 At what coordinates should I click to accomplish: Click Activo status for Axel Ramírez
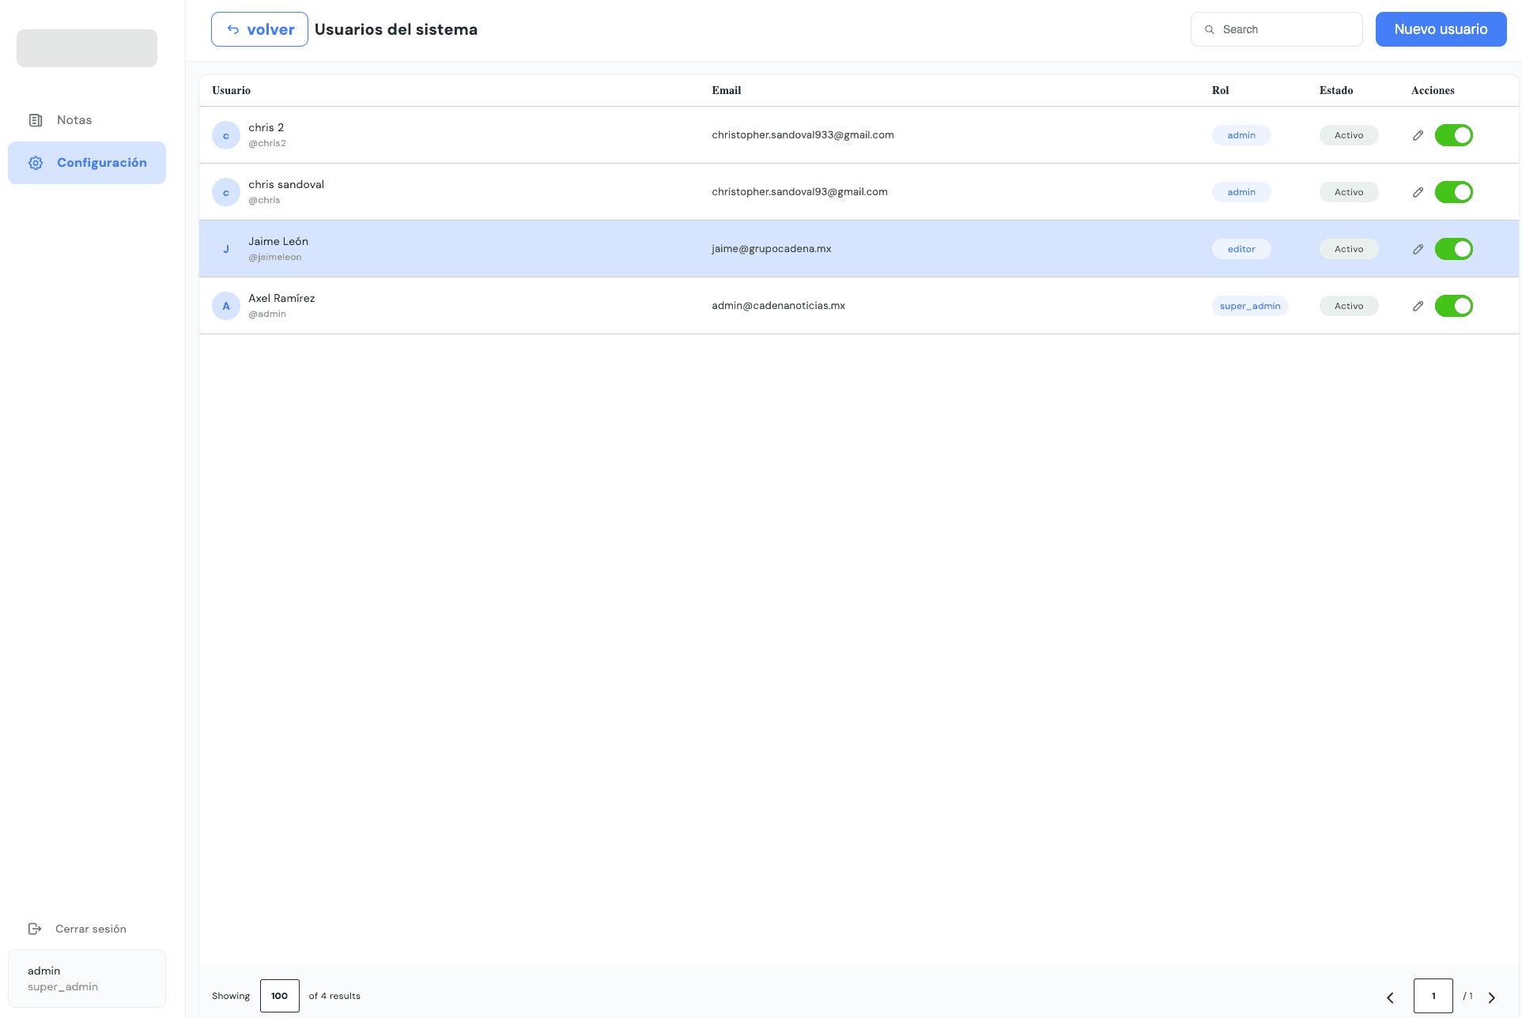pos(1349,306)
